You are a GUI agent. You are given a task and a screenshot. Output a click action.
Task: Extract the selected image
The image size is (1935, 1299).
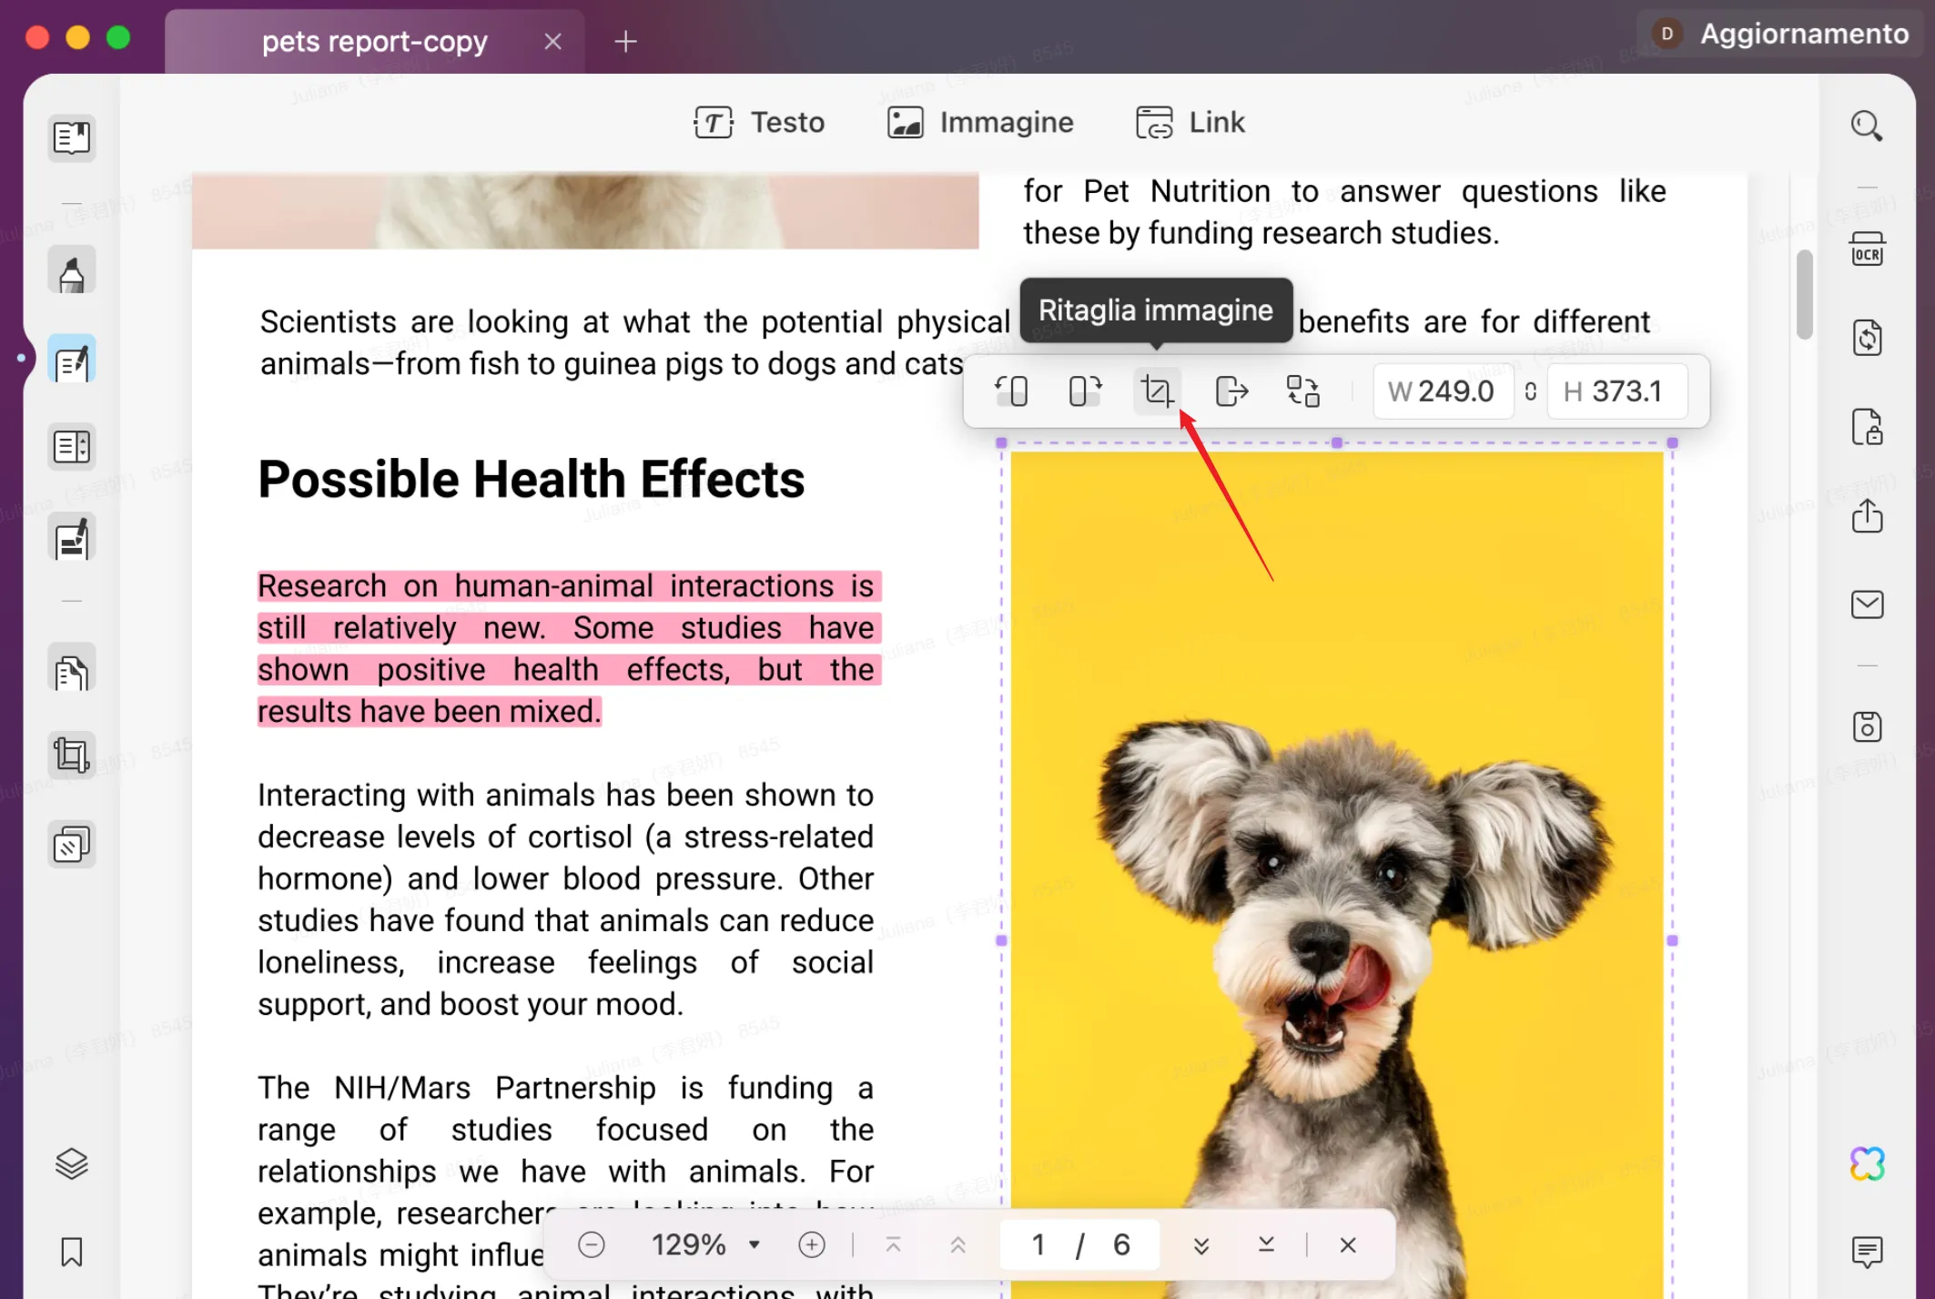(x=1231, y=391)
